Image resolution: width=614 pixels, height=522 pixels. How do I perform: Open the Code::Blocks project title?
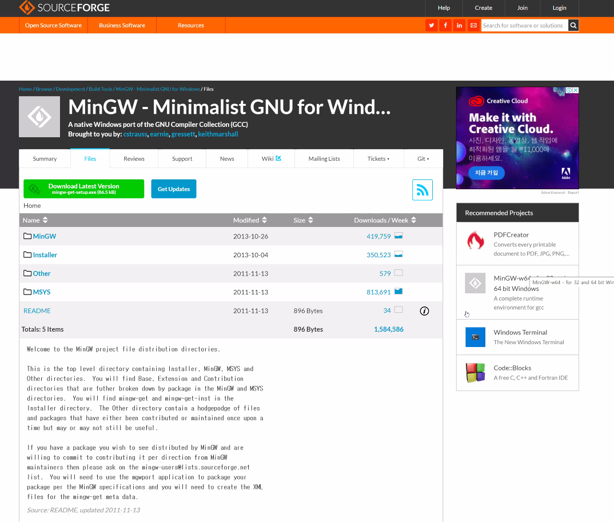[512, 368]
